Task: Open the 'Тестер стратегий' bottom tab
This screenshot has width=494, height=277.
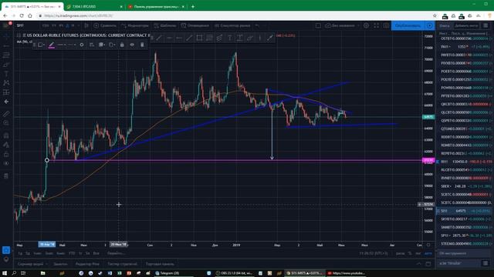Action: coord(123,264)
